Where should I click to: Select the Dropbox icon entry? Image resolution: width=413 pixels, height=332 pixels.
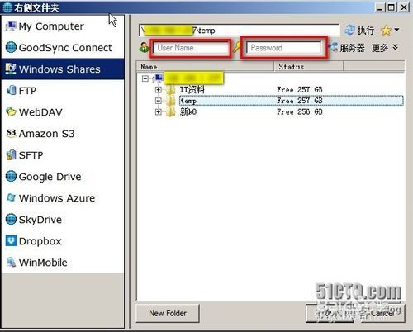pos(11,241)
